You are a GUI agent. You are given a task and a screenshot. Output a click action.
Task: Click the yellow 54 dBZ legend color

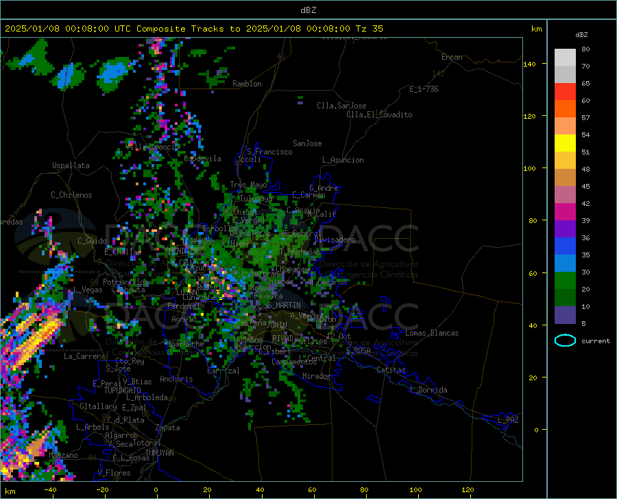565,143
